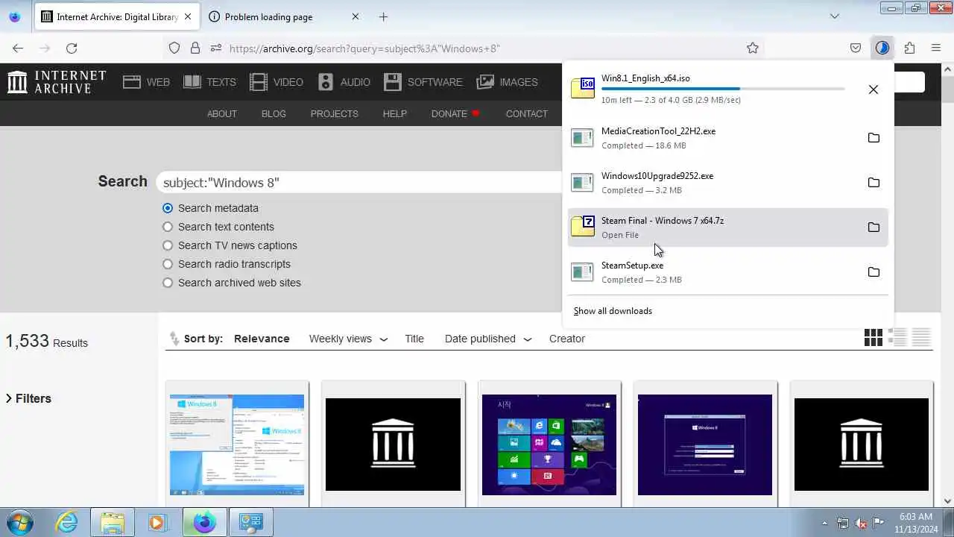
Task: Open Windows Start button
Action: (x=20, y=522)
